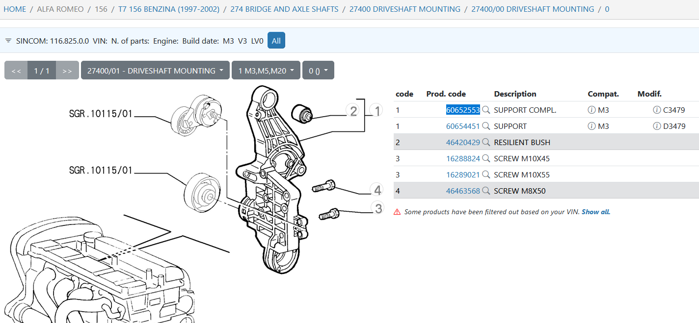Click the C3479 modification code
The width and height of the screenshot is (699, 323).
[x=674, y=110]
